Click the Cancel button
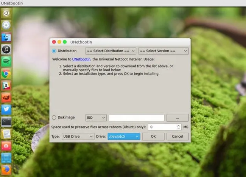Screen dimensions: 246x177 [x=177, y=137]
